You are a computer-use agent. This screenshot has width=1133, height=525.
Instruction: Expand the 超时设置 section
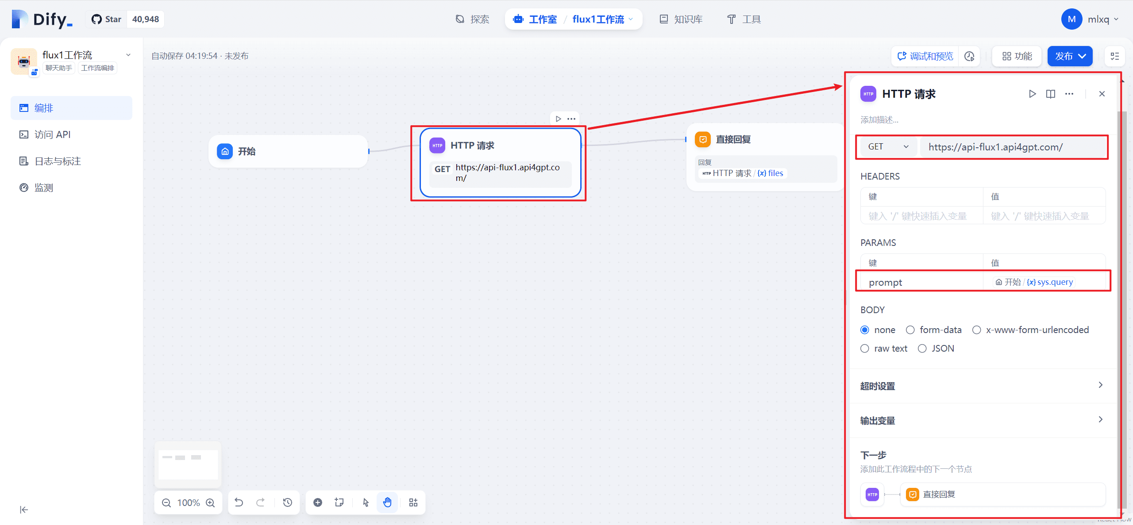[983, 386]
